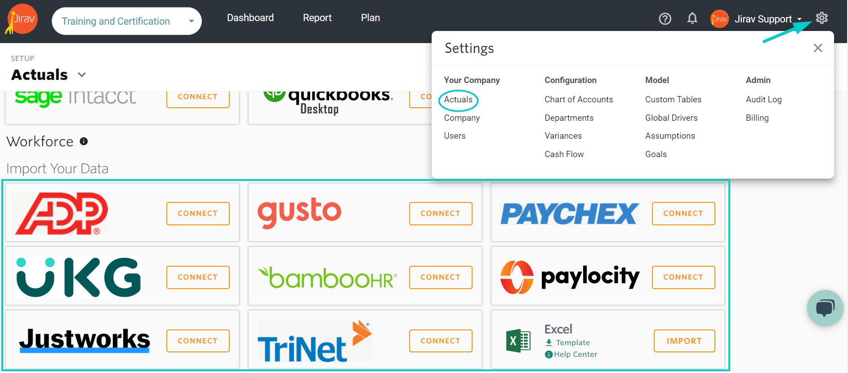The image size is (848, 373).
Task: Open Global Drivers
Action: click(671, 118)
